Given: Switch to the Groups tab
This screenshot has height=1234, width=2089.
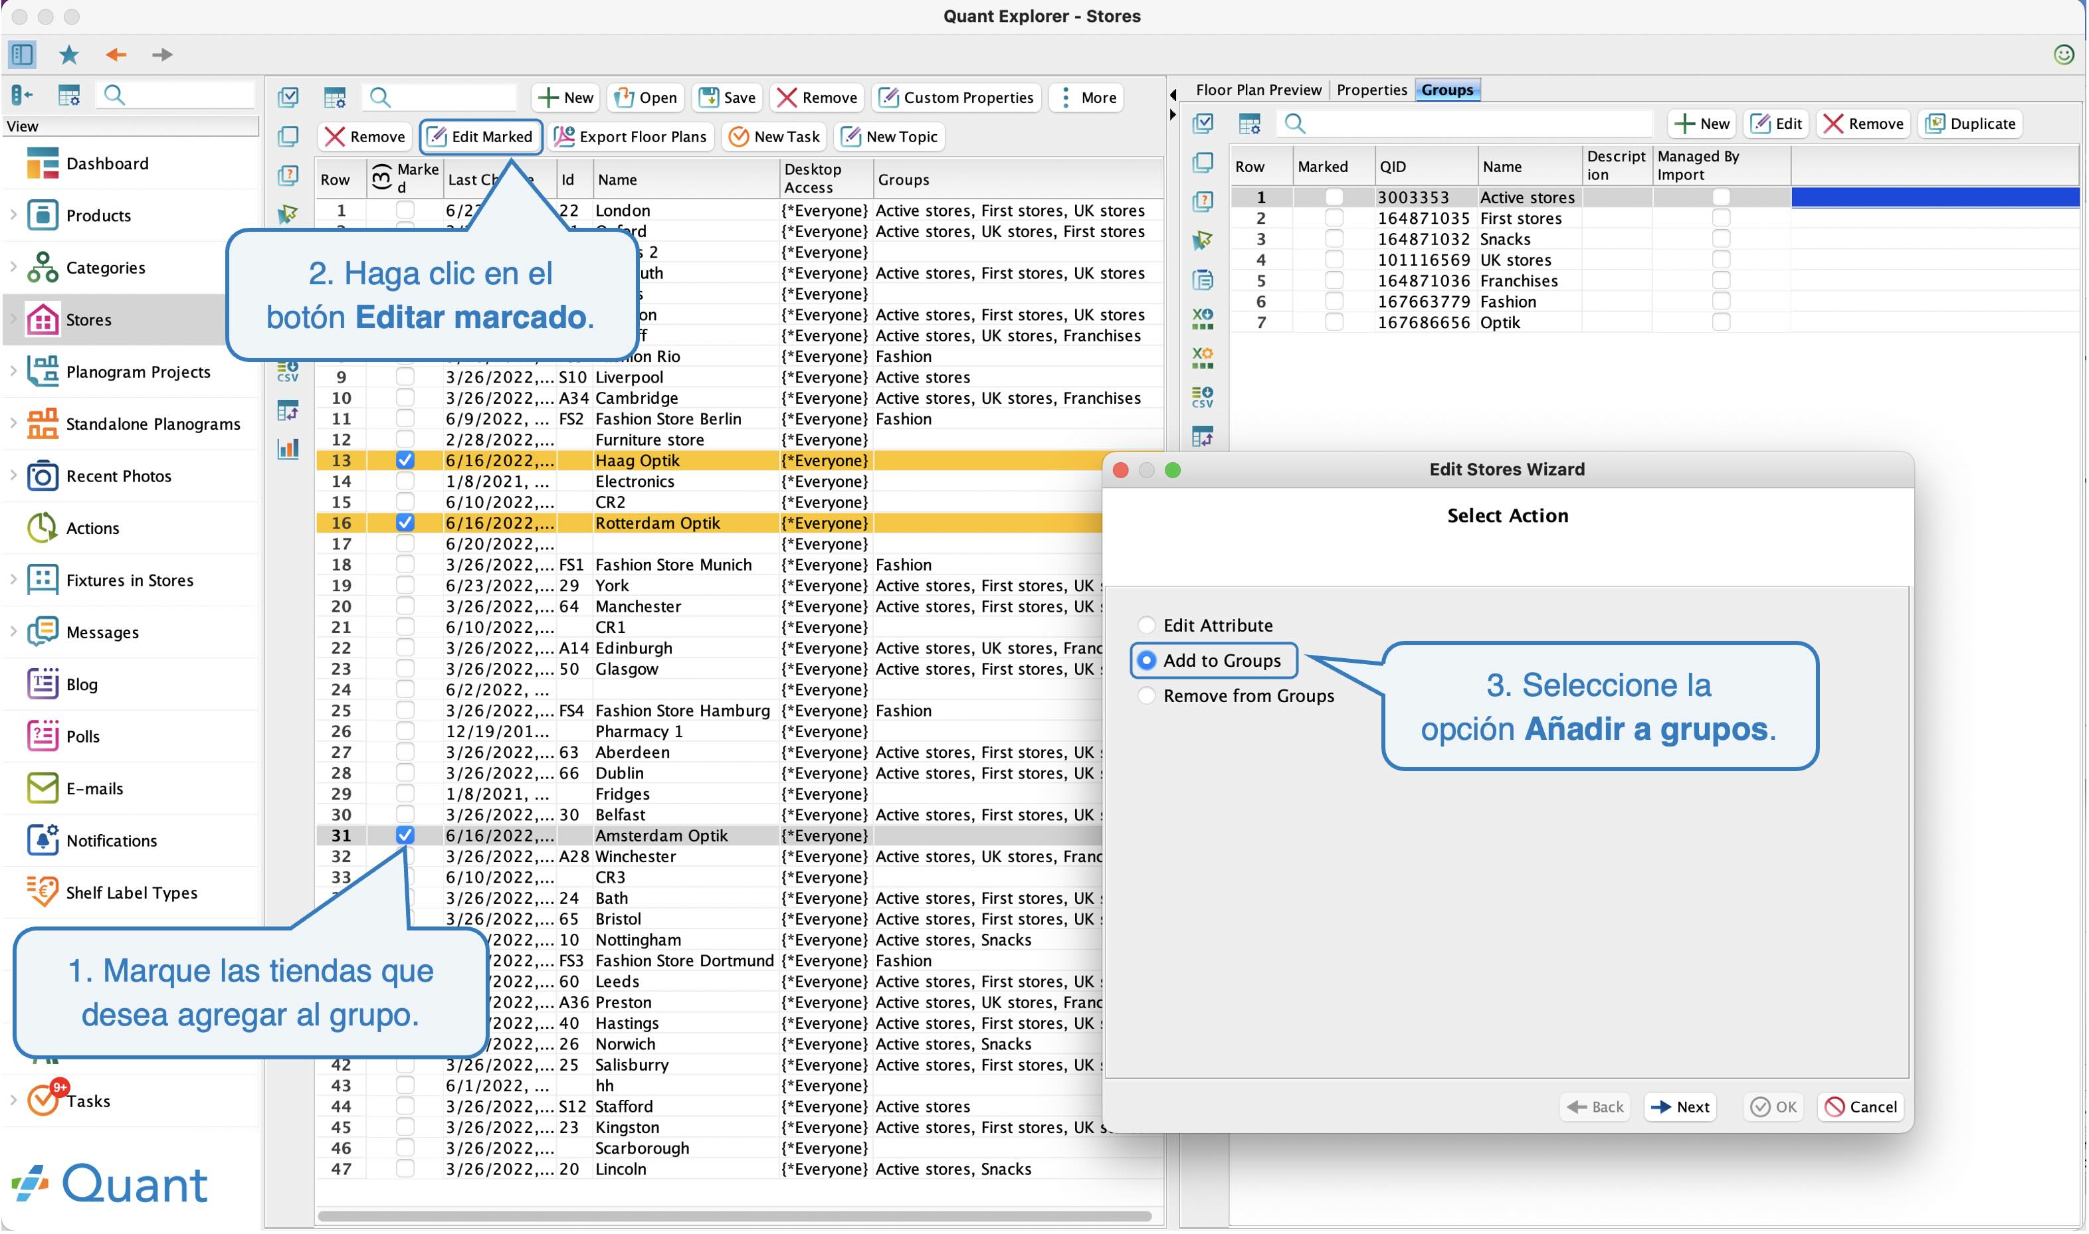Looking at the screenshot, I should pos(1448,90).
